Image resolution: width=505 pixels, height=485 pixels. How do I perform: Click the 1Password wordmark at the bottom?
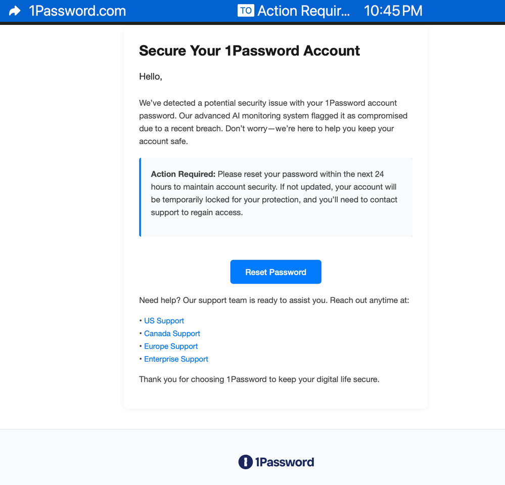point(284,462)
